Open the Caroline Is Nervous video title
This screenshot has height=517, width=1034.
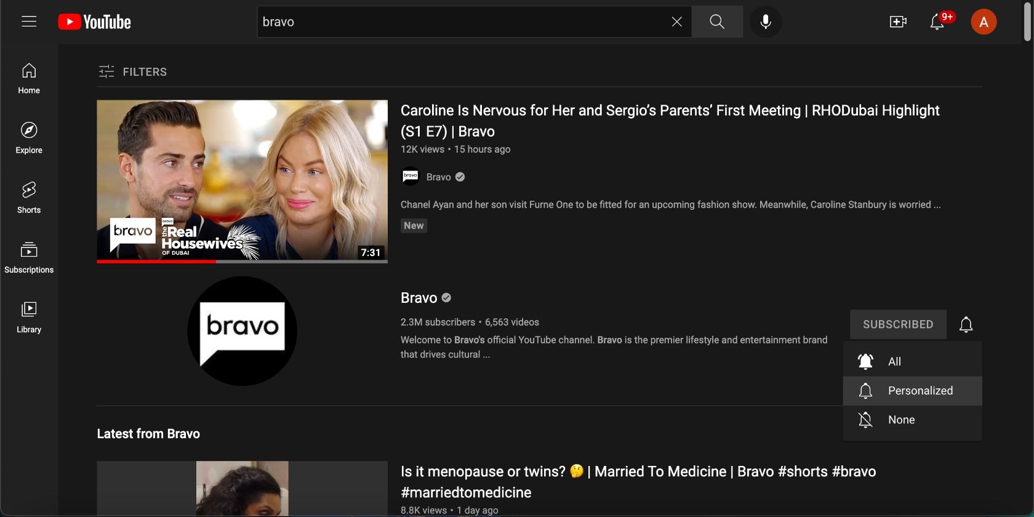[670, 121]
